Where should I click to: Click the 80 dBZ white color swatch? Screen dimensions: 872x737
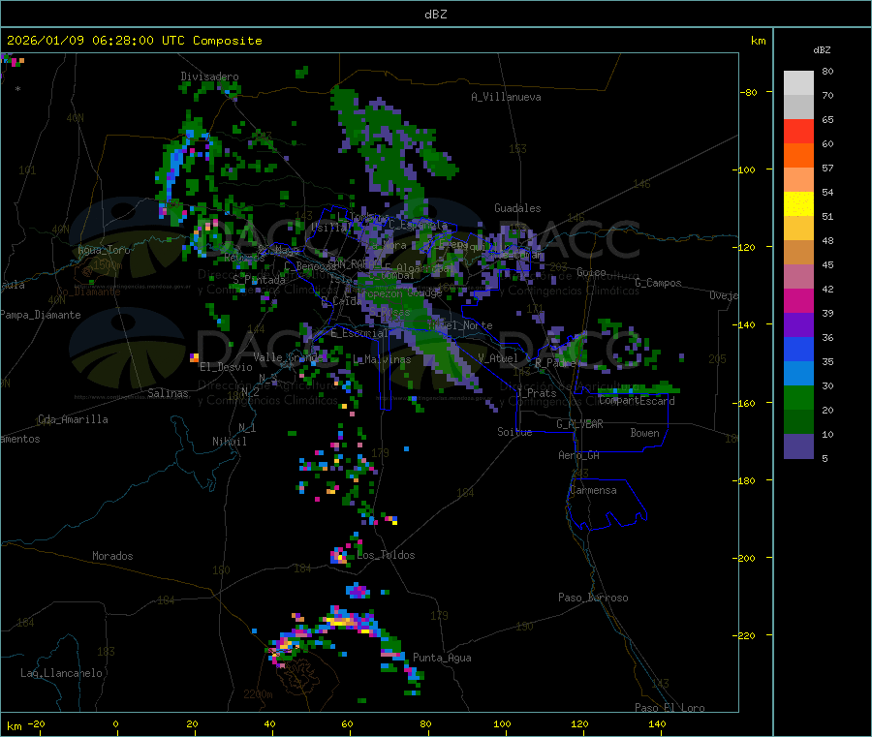[798, 83]
